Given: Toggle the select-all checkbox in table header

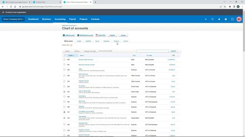Looking at the screenshot, I should 65,55.
